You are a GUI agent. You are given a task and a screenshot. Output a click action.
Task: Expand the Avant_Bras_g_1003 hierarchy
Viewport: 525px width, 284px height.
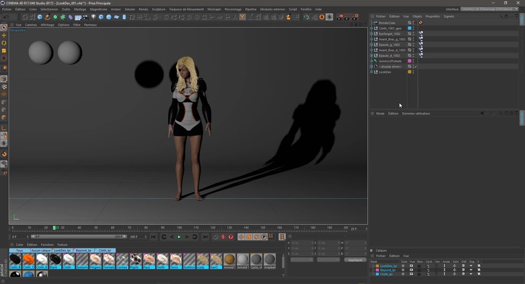pos(371,39)
